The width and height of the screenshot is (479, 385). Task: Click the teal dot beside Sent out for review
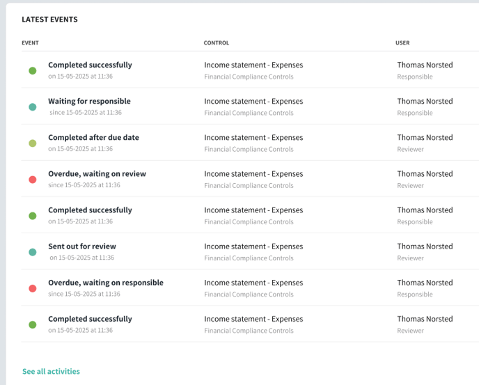(x=33, y=252)
